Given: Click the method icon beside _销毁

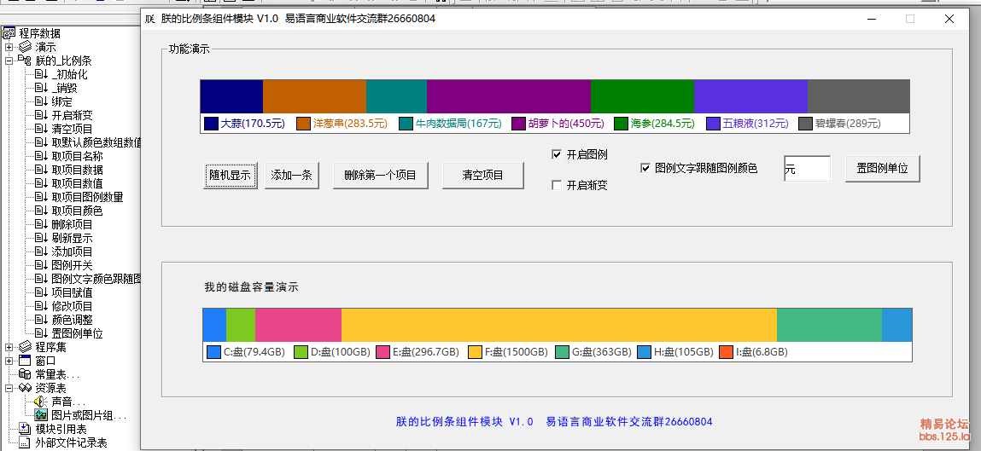Looking at the screenshot, I should click(41, 88).
